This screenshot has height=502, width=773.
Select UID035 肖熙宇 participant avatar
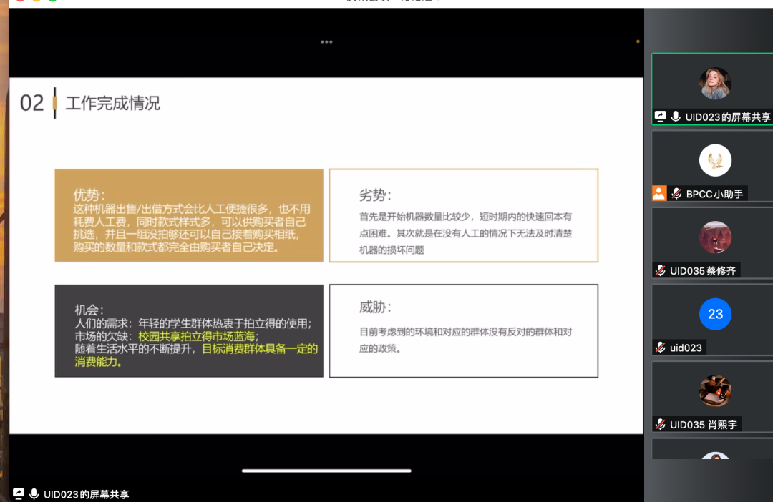pyautogui.click(x=715, y=391)
